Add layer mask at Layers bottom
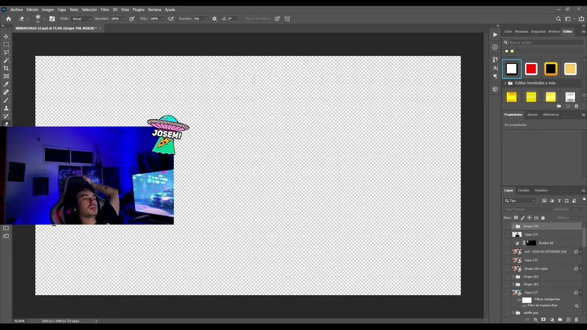The height and width of the screenshot is (330, 587). click(543, 319)
